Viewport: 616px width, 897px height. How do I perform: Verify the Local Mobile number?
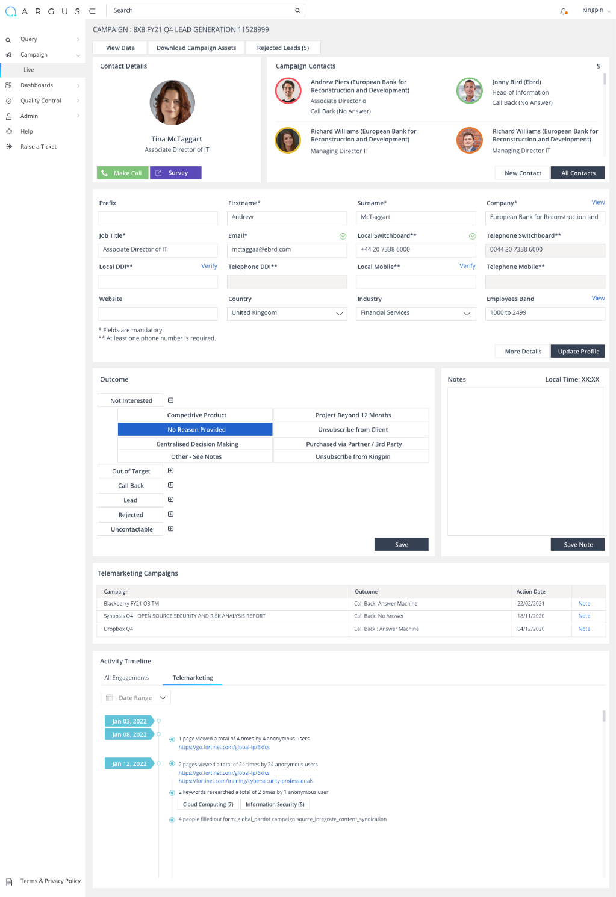pyautogui.click(x=467, y=266)
